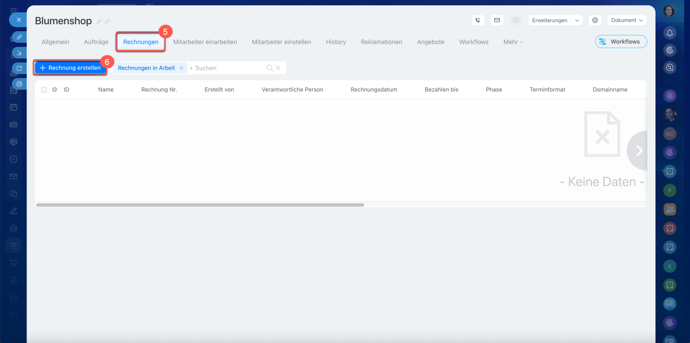Switch to the Aufträge tab
The image size is (690, 343).
click(x=96, y=42)
